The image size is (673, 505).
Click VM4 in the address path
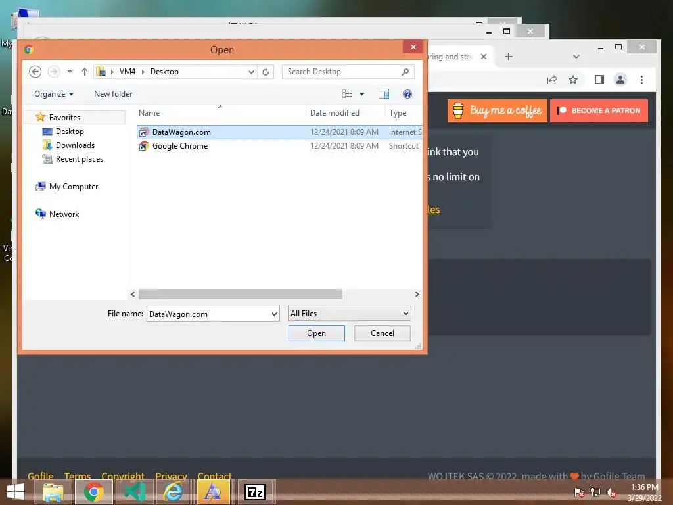point(127,72)
